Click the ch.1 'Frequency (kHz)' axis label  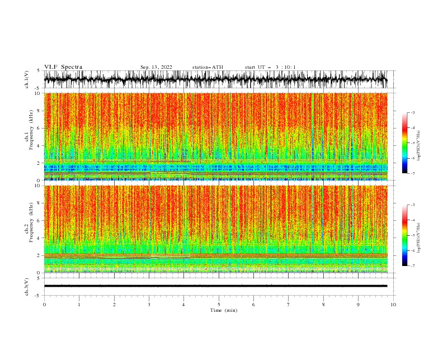click(31, 130)
